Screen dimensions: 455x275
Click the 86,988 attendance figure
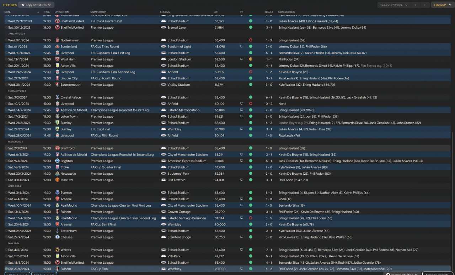pyautogui.click(x=220, y=129)
